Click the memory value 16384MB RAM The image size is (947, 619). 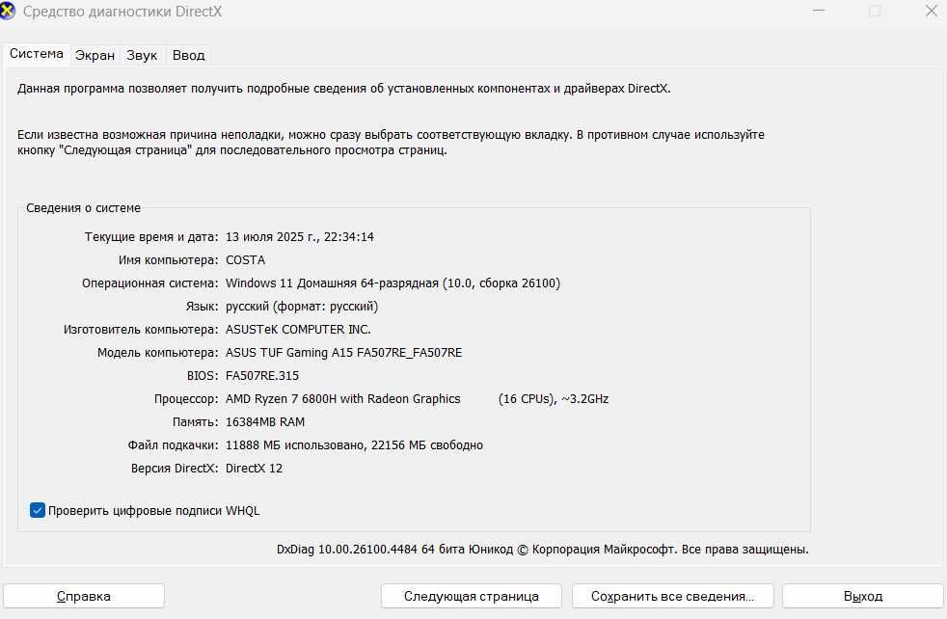click(x=265, y=422)
